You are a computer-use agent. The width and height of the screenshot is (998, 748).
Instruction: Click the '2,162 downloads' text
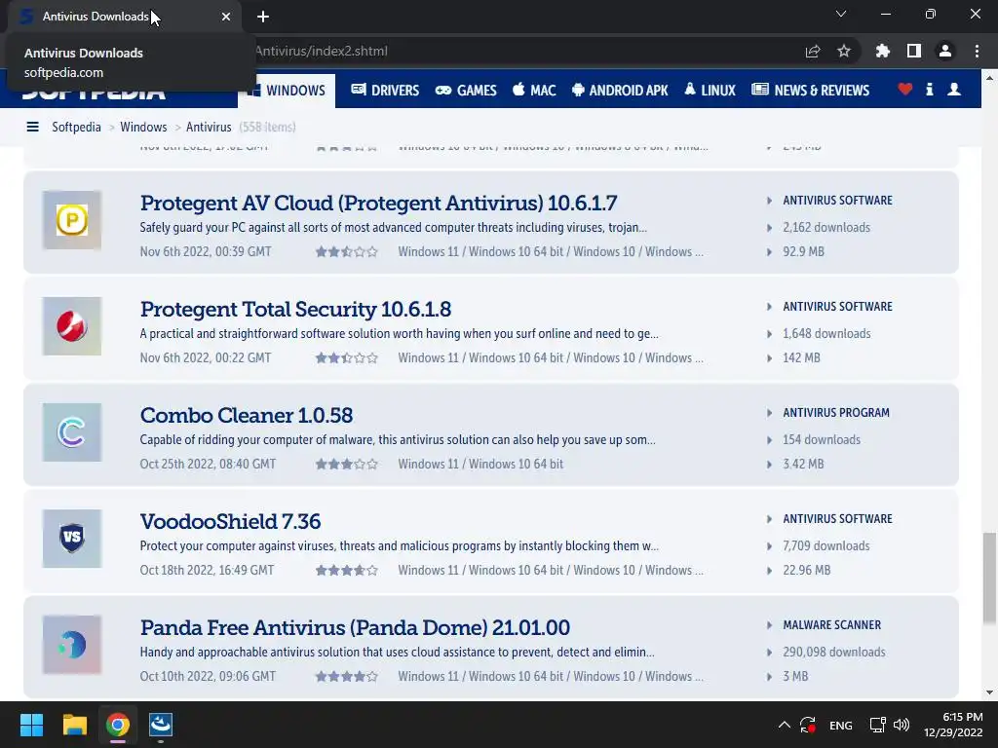[x=826, y=228]
